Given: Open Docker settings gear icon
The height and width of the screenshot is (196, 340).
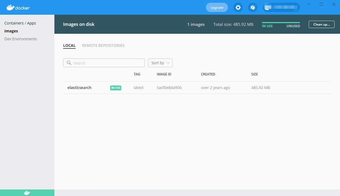Looking at the screenshot, I should click(x=238, y=7).
